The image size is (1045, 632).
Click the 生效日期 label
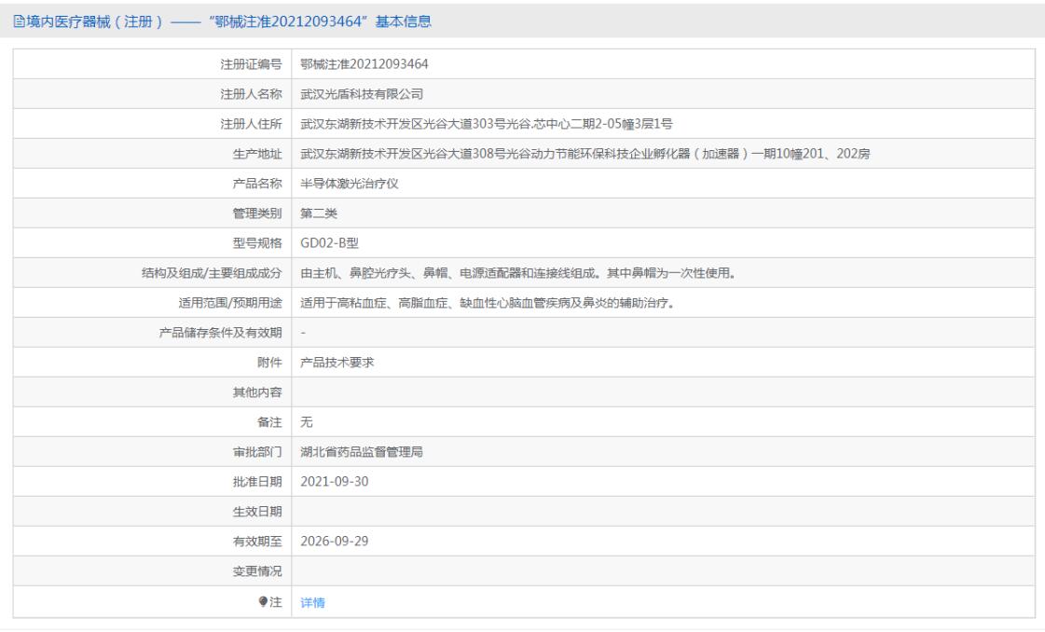(257, 512)
